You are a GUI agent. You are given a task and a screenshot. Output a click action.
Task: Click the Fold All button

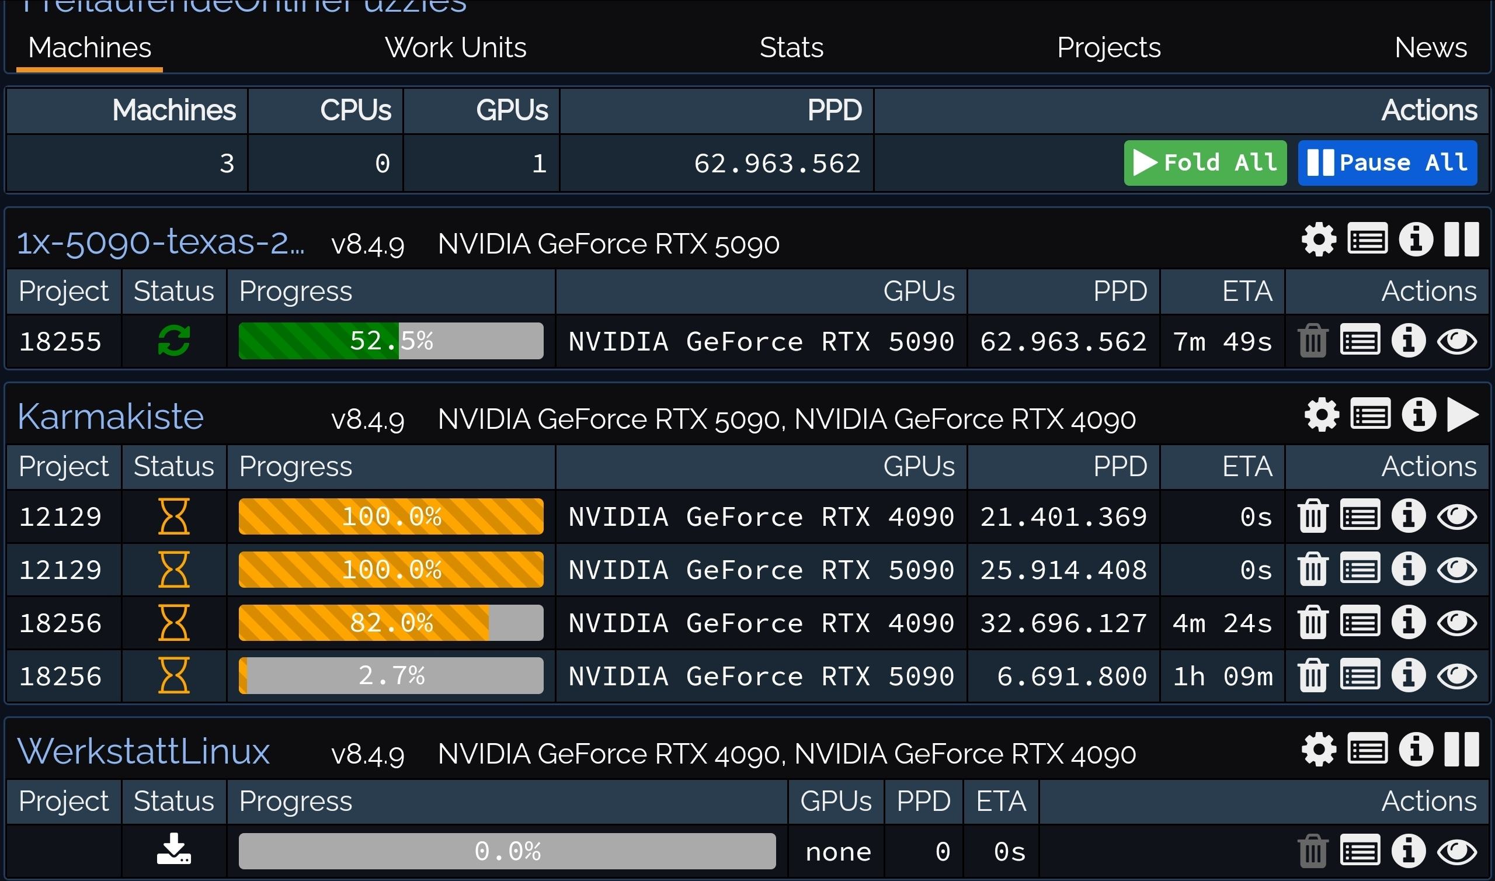[1204, 162]
